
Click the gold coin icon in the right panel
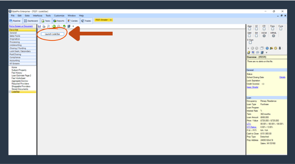click(x=276, y=48)
